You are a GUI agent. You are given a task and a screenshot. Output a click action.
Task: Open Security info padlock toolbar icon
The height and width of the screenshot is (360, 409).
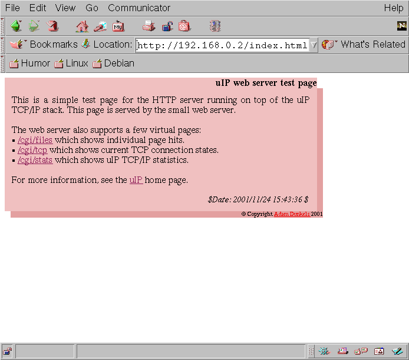pyautogui.click(x=167, y=26)
